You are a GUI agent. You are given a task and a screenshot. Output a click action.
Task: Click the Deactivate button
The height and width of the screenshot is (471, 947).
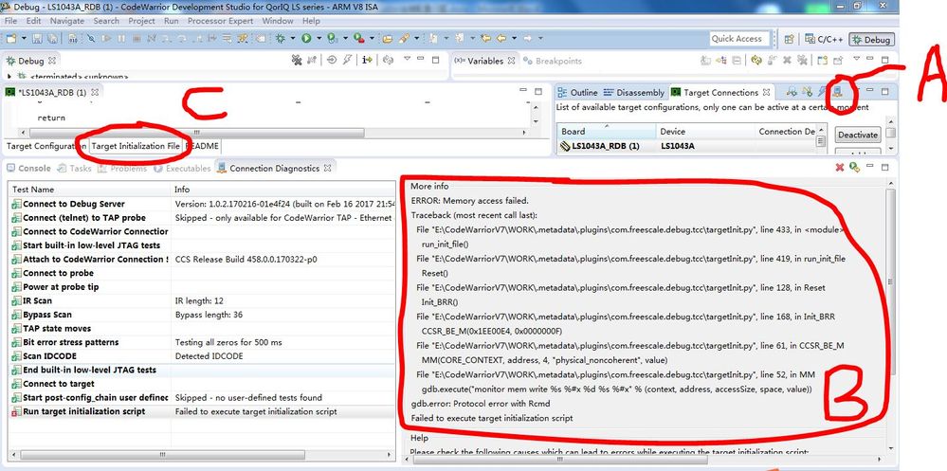pyautogui.click(x=857, y=135)
